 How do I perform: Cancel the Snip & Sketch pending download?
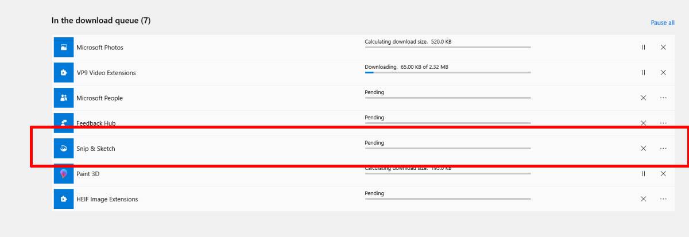(x=643, y=148)
